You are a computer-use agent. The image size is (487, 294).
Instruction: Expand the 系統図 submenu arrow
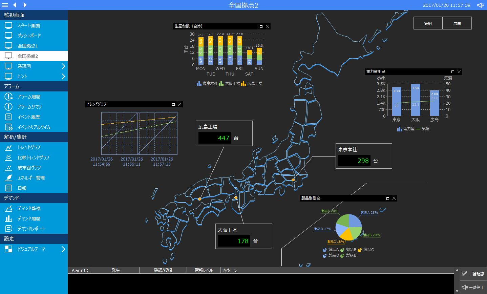click(63, 66)
